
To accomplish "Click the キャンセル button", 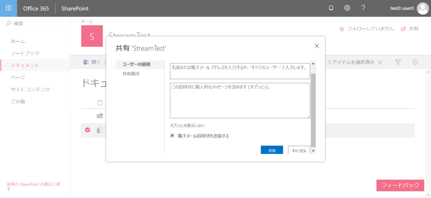I will coord(299,150).
